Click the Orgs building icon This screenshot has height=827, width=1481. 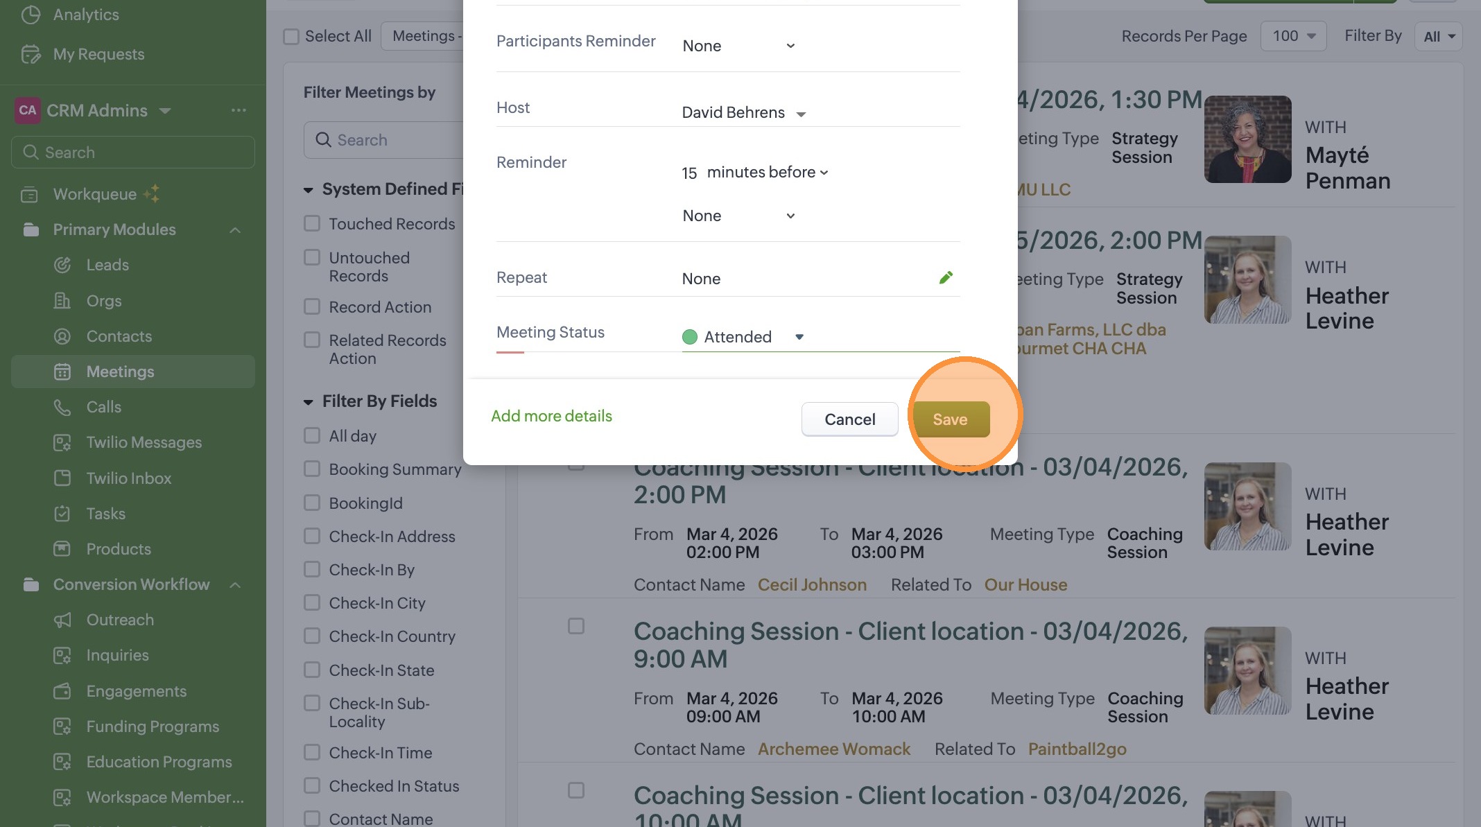pyautogui.click(x=62, y=301)
